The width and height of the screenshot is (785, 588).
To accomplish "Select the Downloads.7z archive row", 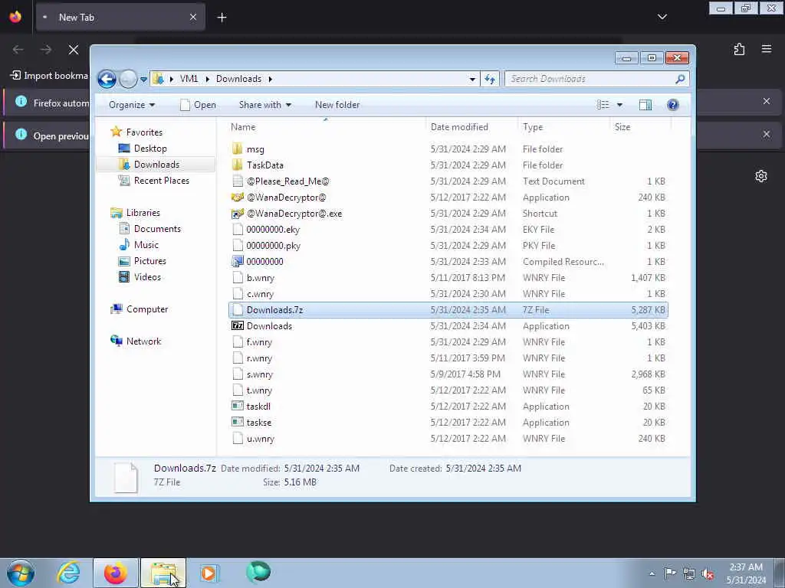I will (448, 310).
